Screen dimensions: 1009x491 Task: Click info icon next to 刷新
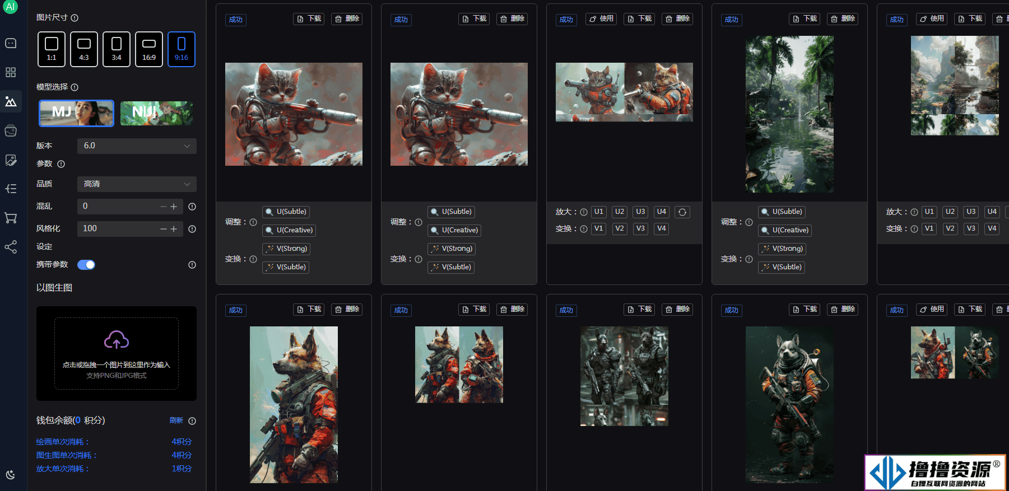(192, 421)
